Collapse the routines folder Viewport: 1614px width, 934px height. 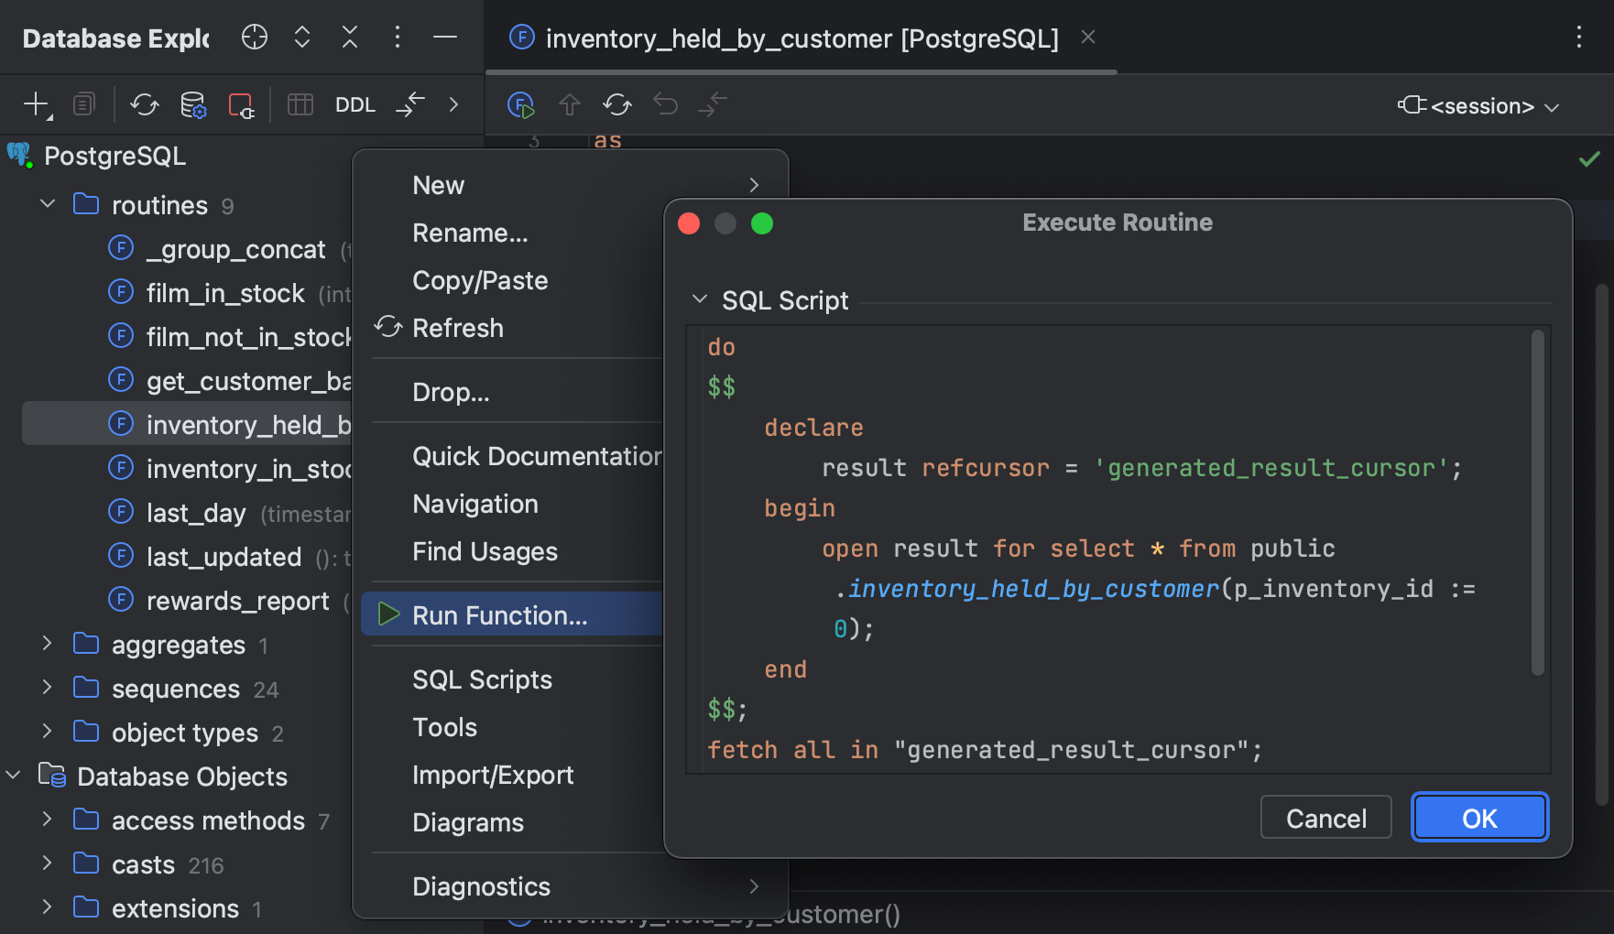[48, 204]
